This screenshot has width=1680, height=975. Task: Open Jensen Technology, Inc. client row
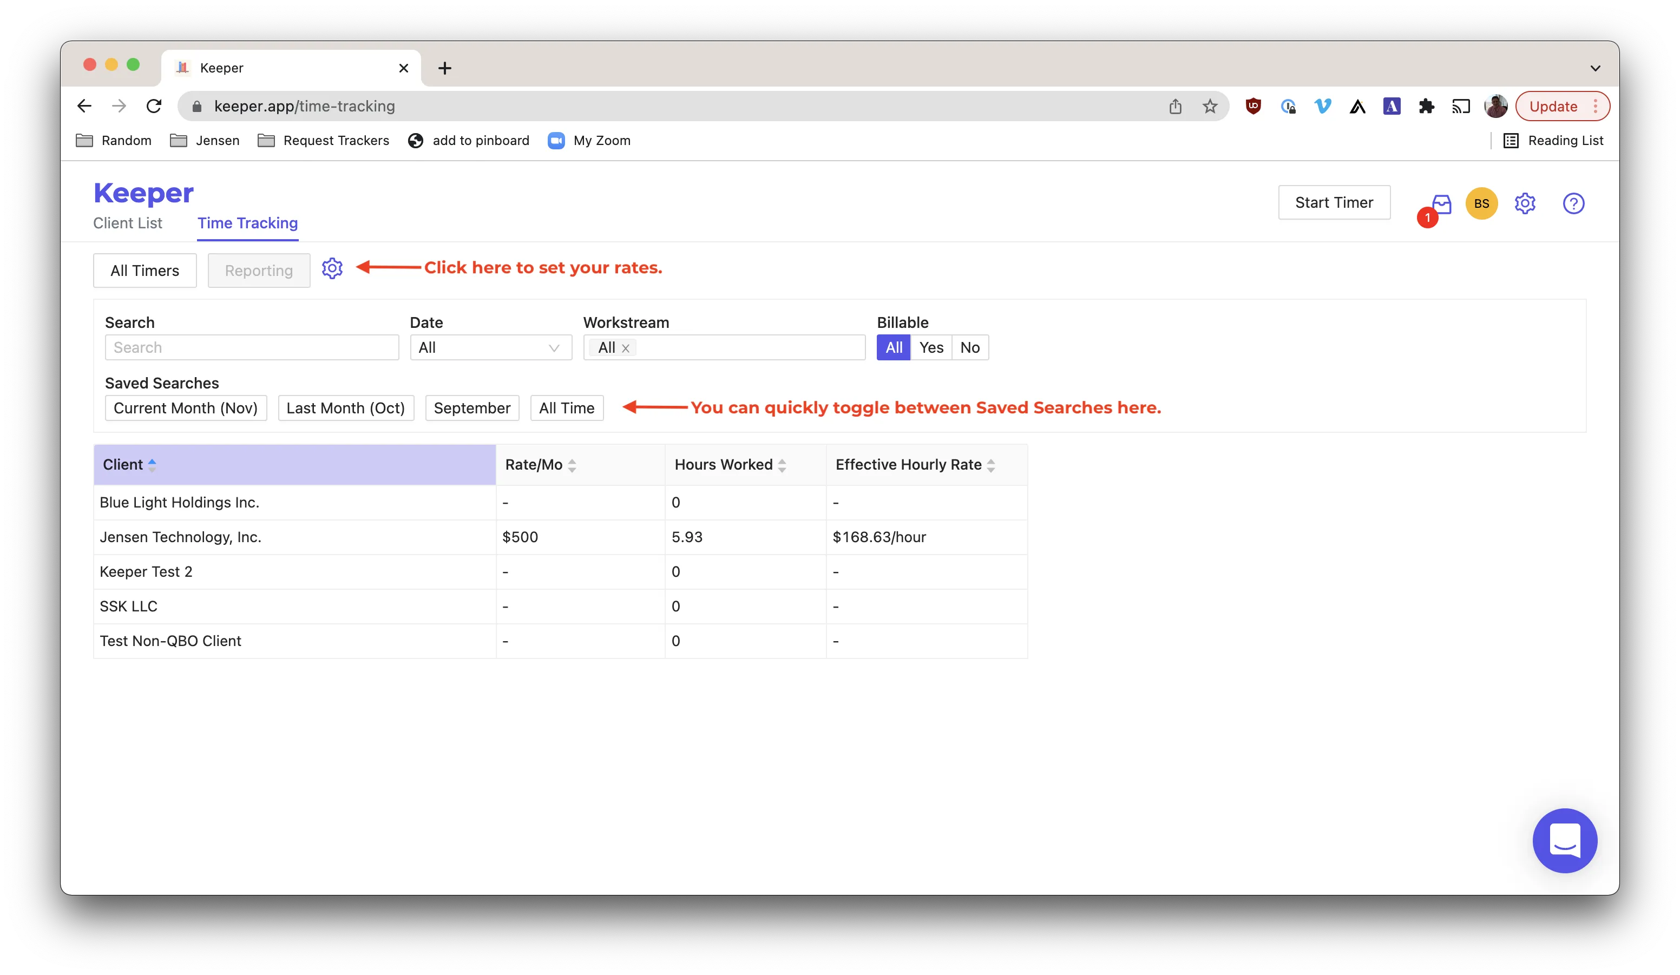point(561,537)
